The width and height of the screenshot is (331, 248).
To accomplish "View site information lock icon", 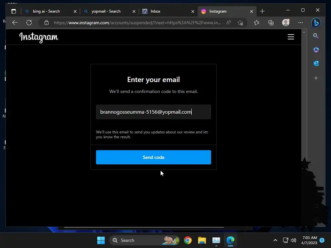I will coord(47,23).
